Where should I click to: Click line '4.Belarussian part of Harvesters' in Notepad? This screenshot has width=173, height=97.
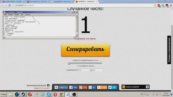[19, 22]
